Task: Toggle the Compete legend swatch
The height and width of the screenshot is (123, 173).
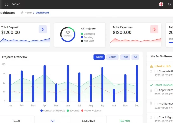Action: (82, 34)
